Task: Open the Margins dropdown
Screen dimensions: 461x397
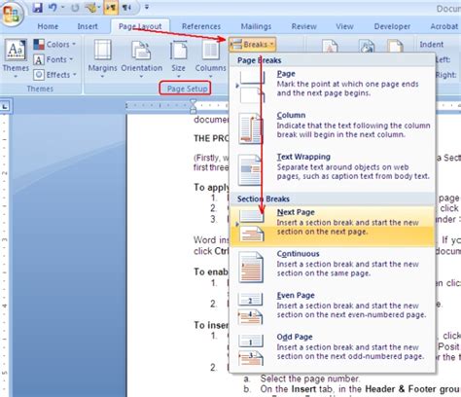Action: pos(102,58)
